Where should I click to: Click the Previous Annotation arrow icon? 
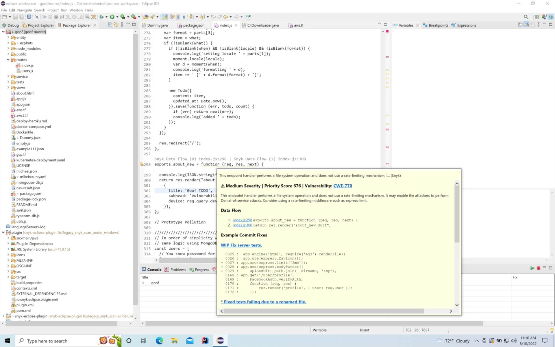coord(202,17)
